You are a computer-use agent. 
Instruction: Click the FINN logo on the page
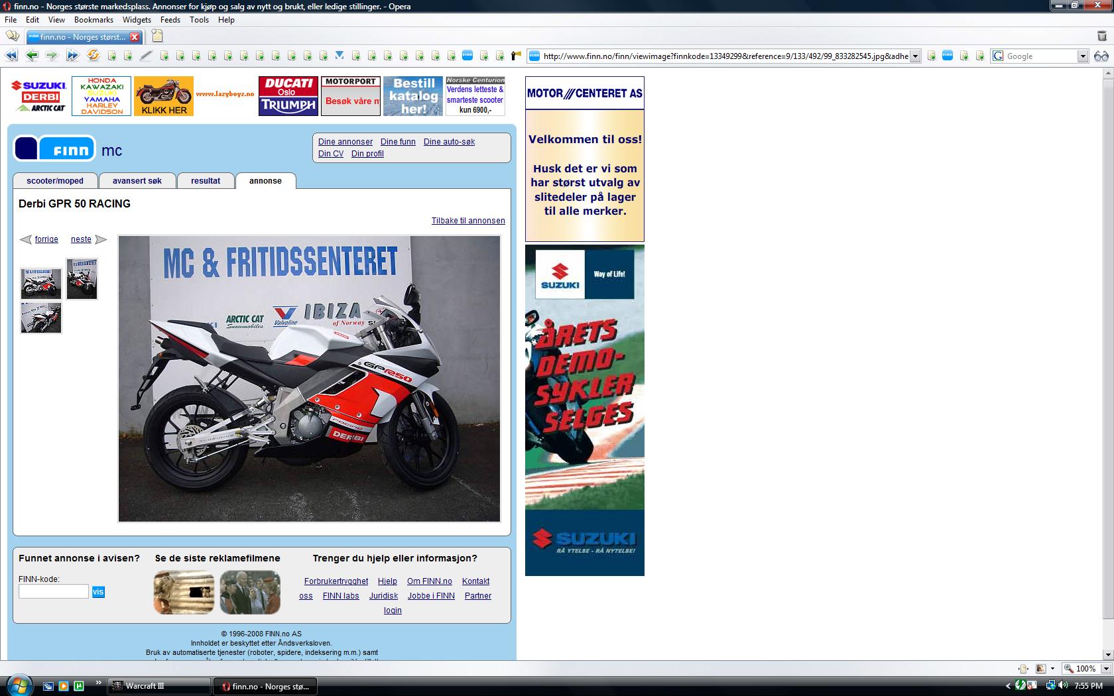(55, 148)
